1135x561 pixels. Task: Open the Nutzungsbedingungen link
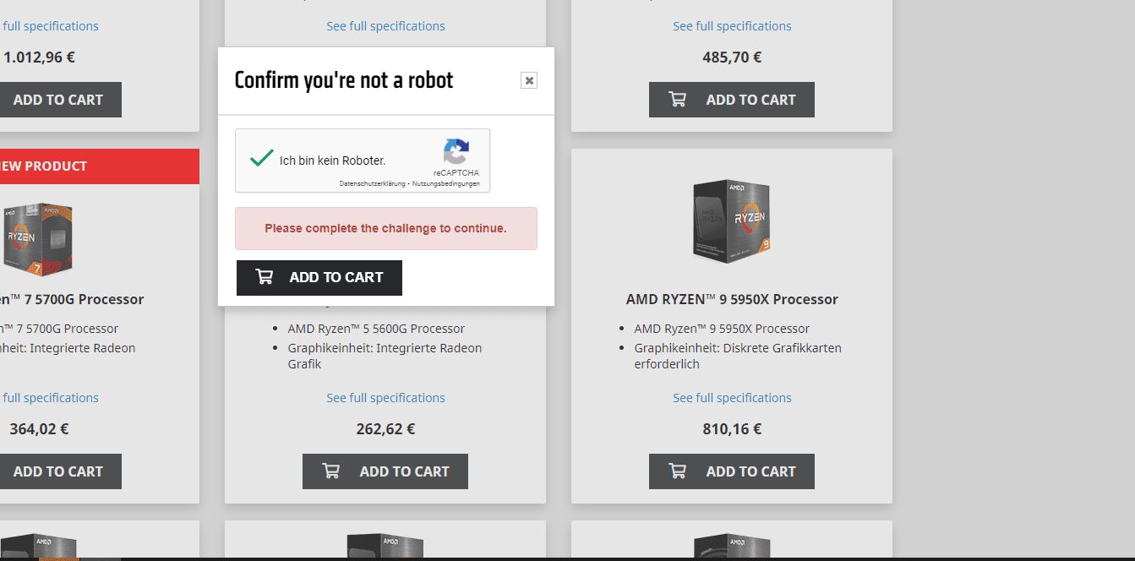pos(446,183)
